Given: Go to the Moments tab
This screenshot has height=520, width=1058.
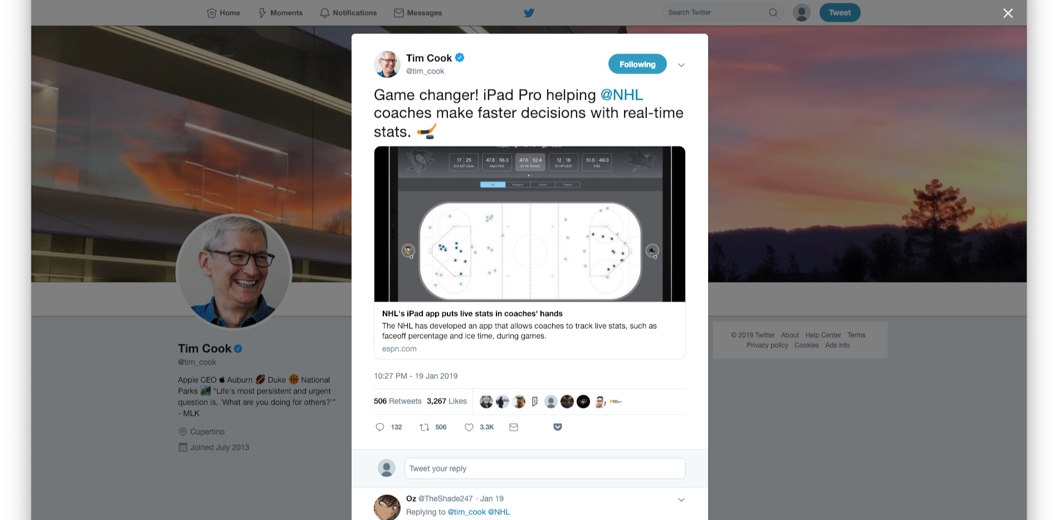Looking at the screenshot, I should pyautogui.click(x=280, y=13).
